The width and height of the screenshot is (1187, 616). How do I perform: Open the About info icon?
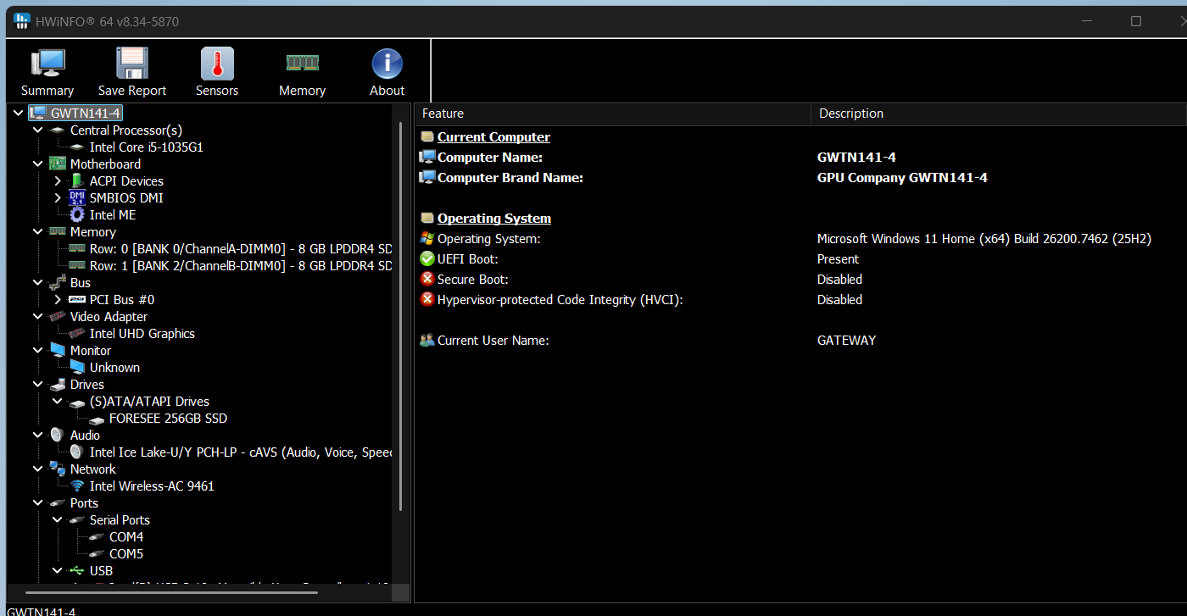[387, 64]
